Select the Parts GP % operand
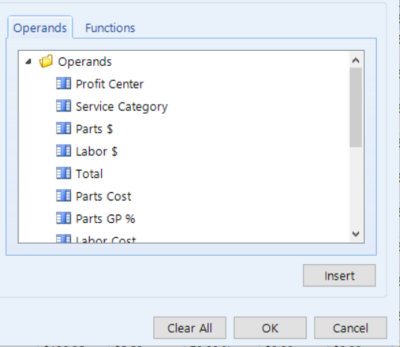The image size is (400, 347). coord(105,218)
